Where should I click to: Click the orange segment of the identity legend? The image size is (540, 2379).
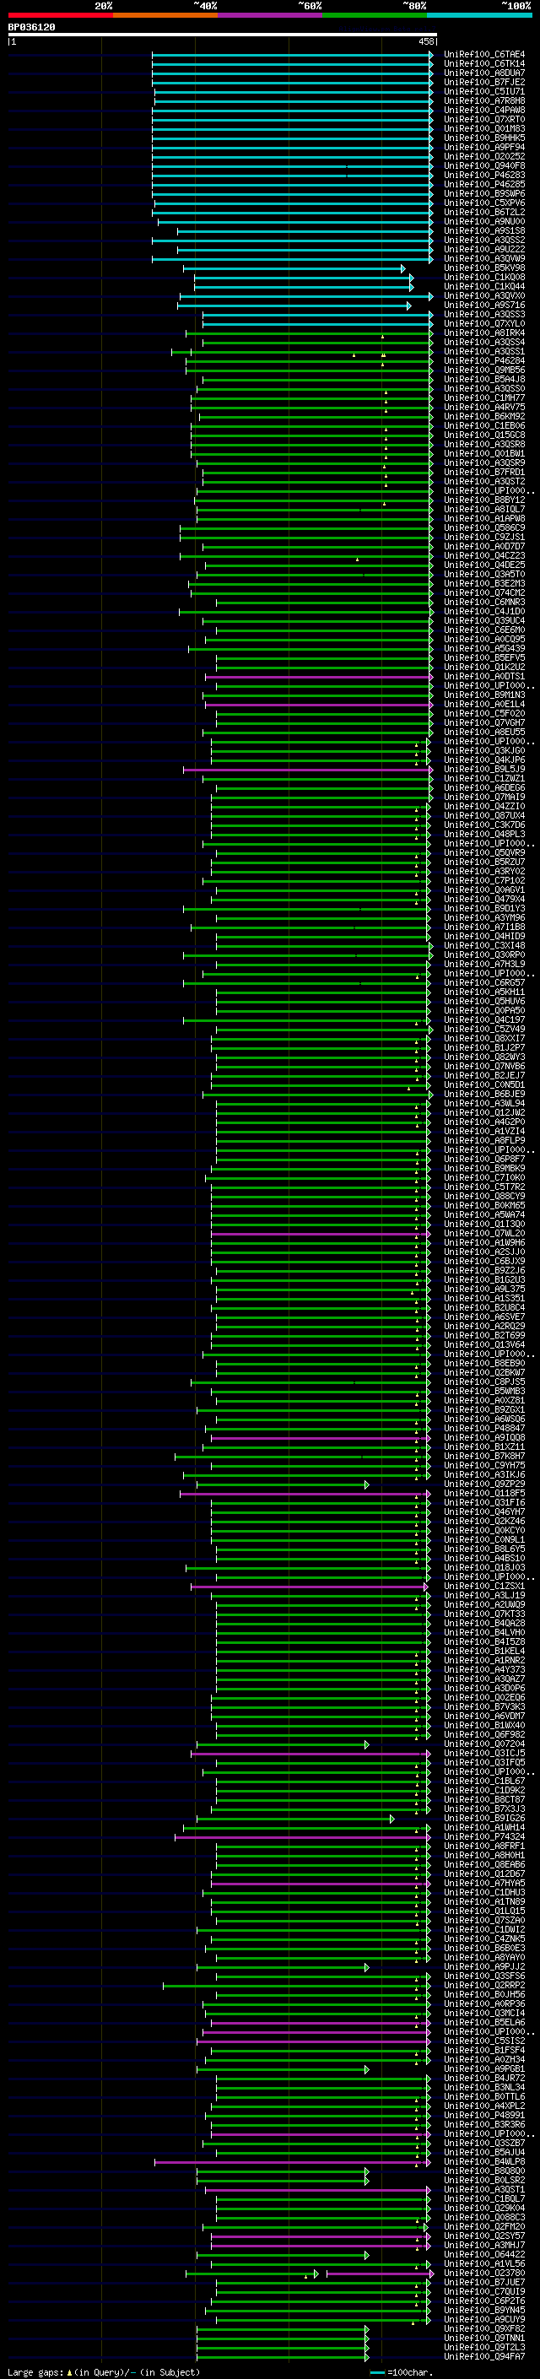tap(165, 15)
